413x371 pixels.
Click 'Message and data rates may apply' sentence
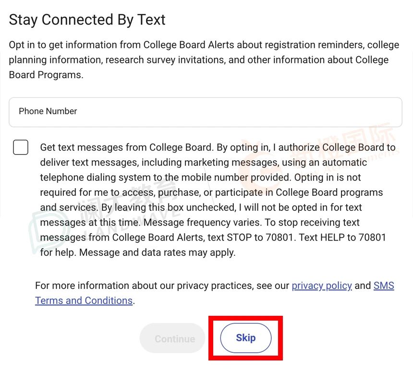coord(157,252)
